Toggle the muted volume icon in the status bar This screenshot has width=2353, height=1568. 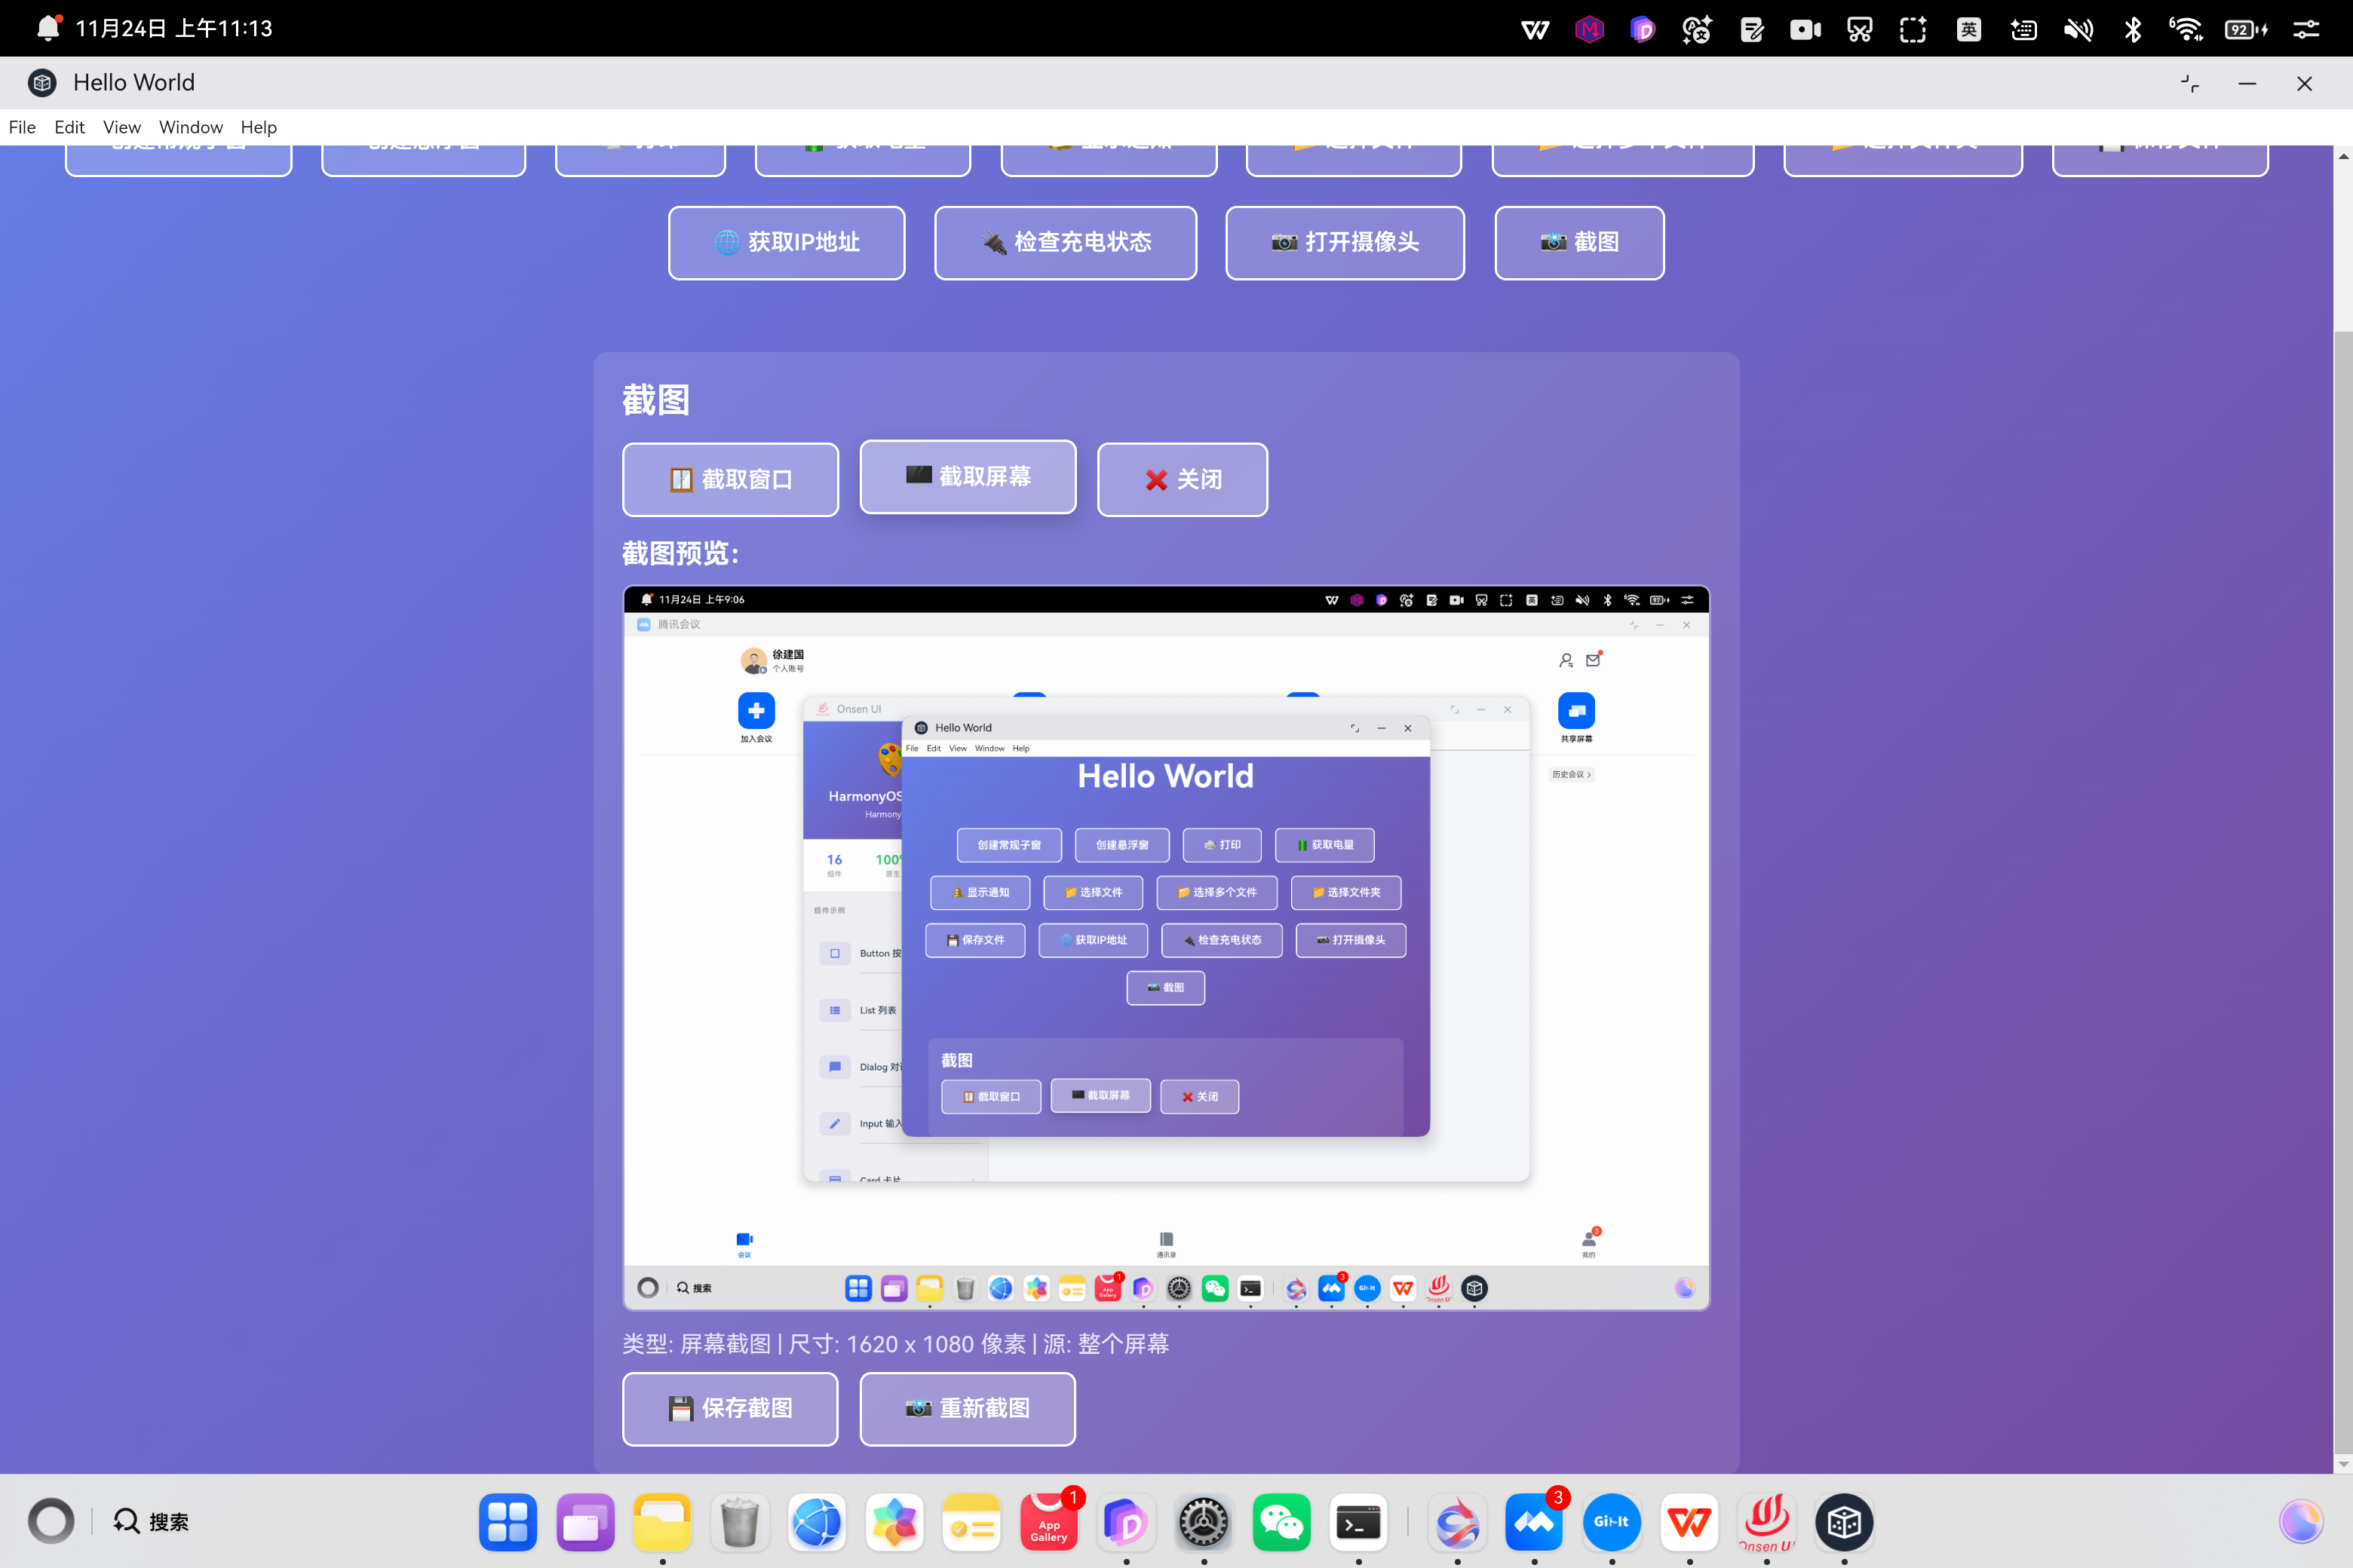pyautogui.click(x=2078, y=29)
